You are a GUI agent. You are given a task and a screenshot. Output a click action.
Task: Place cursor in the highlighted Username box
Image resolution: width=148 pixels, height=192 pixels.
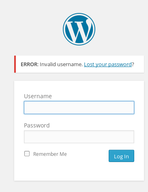(79, 108)
